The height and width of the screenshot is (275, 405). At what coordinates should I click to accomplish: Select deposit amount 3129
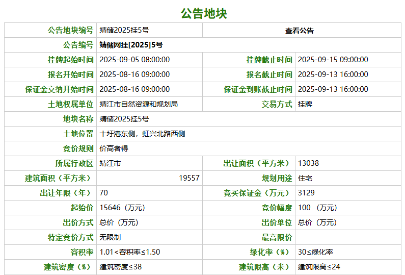[306, 193]
